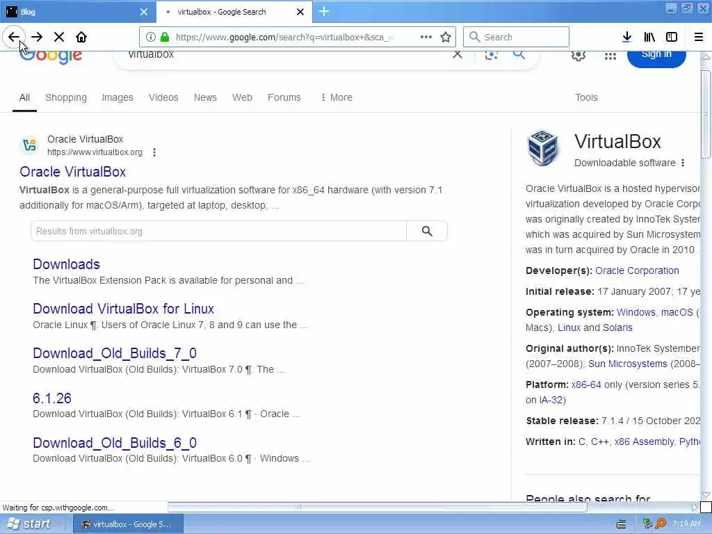The image size is (712, 534).
Task: Follow the Solaris operating system link
Action: click(x=617, y=327)
